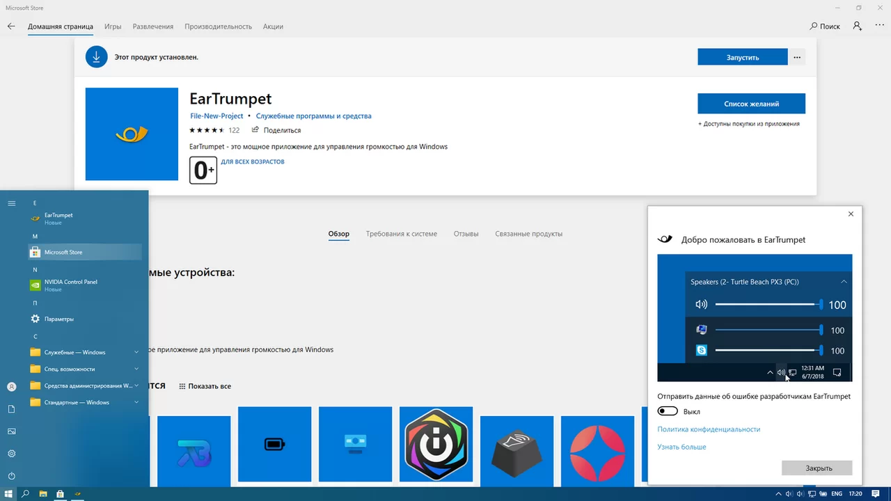Click the star rating with 122 reviews
This screenshot has height=501, width=891.
pos(214,130)
